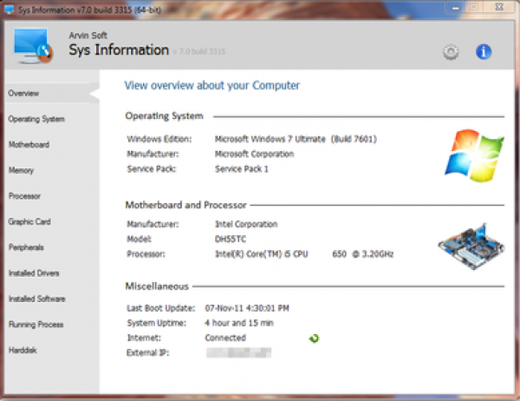This screenshot has width=520, height=401.
Task: Click the 'Arvin Soft' publisher name
Action: (x=88, y=36)
